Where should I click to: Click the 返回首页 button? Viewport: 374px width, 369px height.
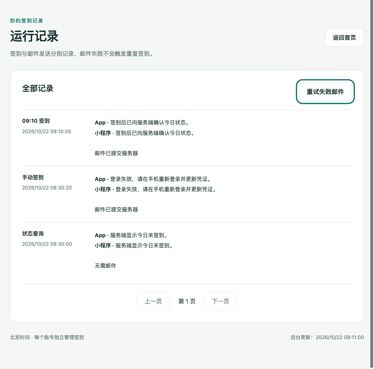pos(344,37)
